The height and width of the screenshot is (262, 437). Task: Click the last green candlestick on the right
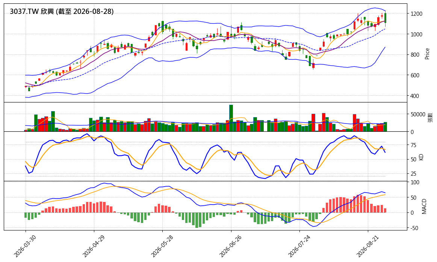385,18
